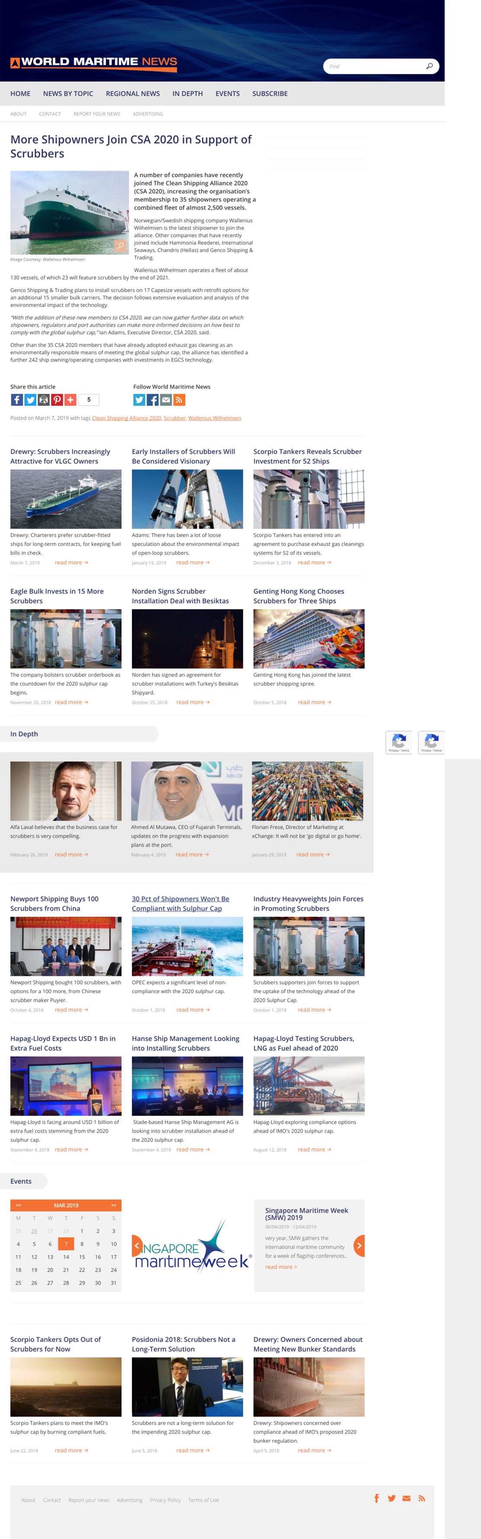Select February 26 in events calendar

34,1231
